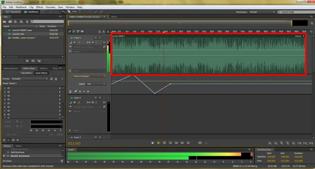Click trash icon in Files panel toolbar

(x=27, y=22)
